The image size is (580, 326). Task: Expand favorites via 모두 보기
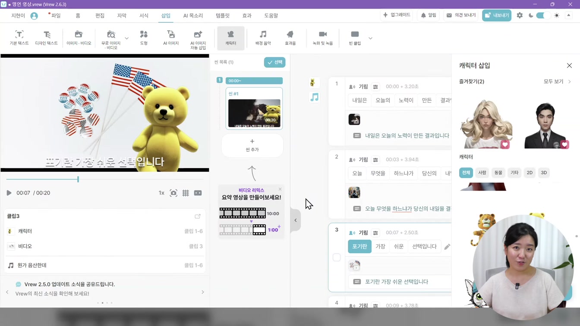click(557, 81)
